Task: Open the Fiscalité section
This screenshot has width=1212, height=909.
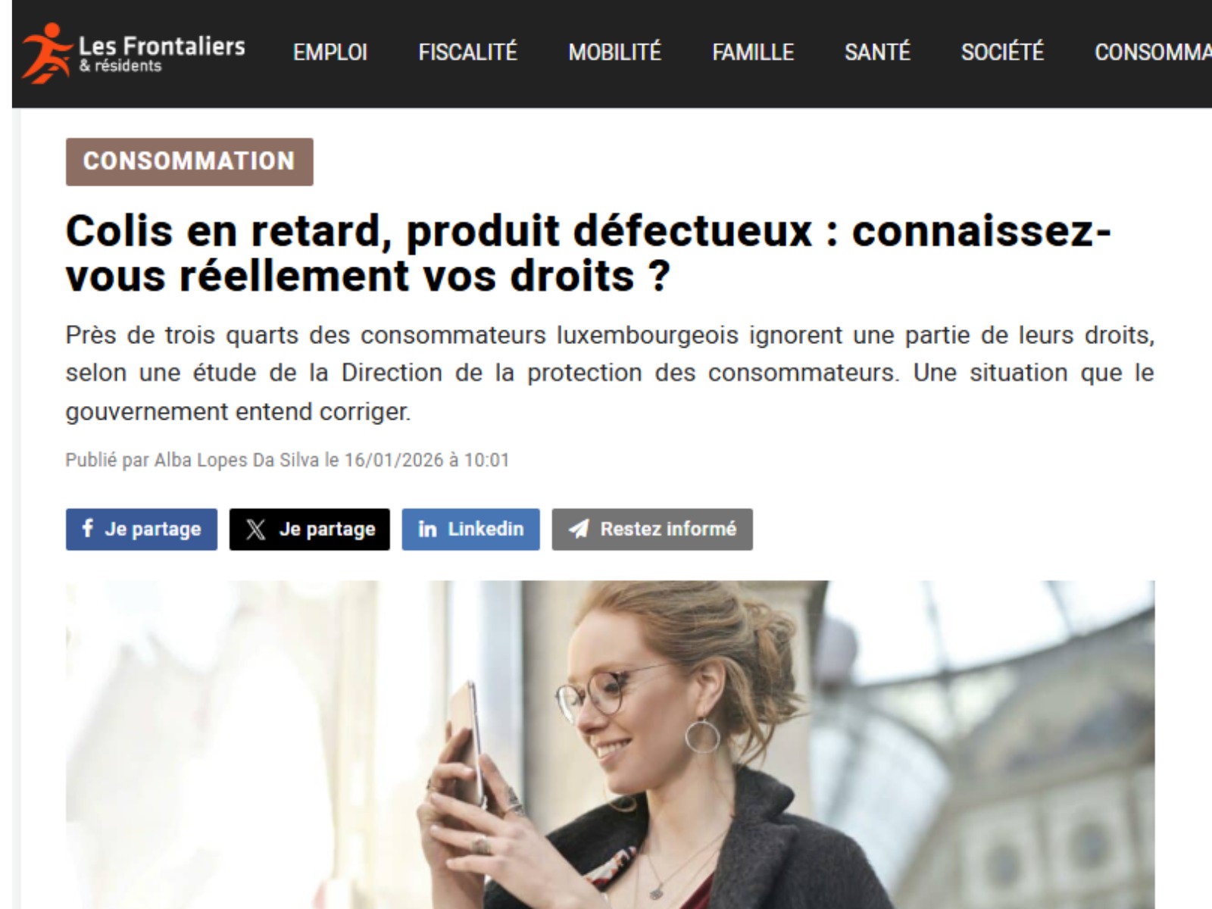Action: (468, 52)
